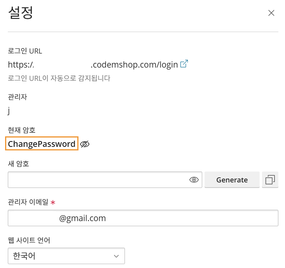
Task: Click the 관리자 이메일 required label
Action: [28, 202]
